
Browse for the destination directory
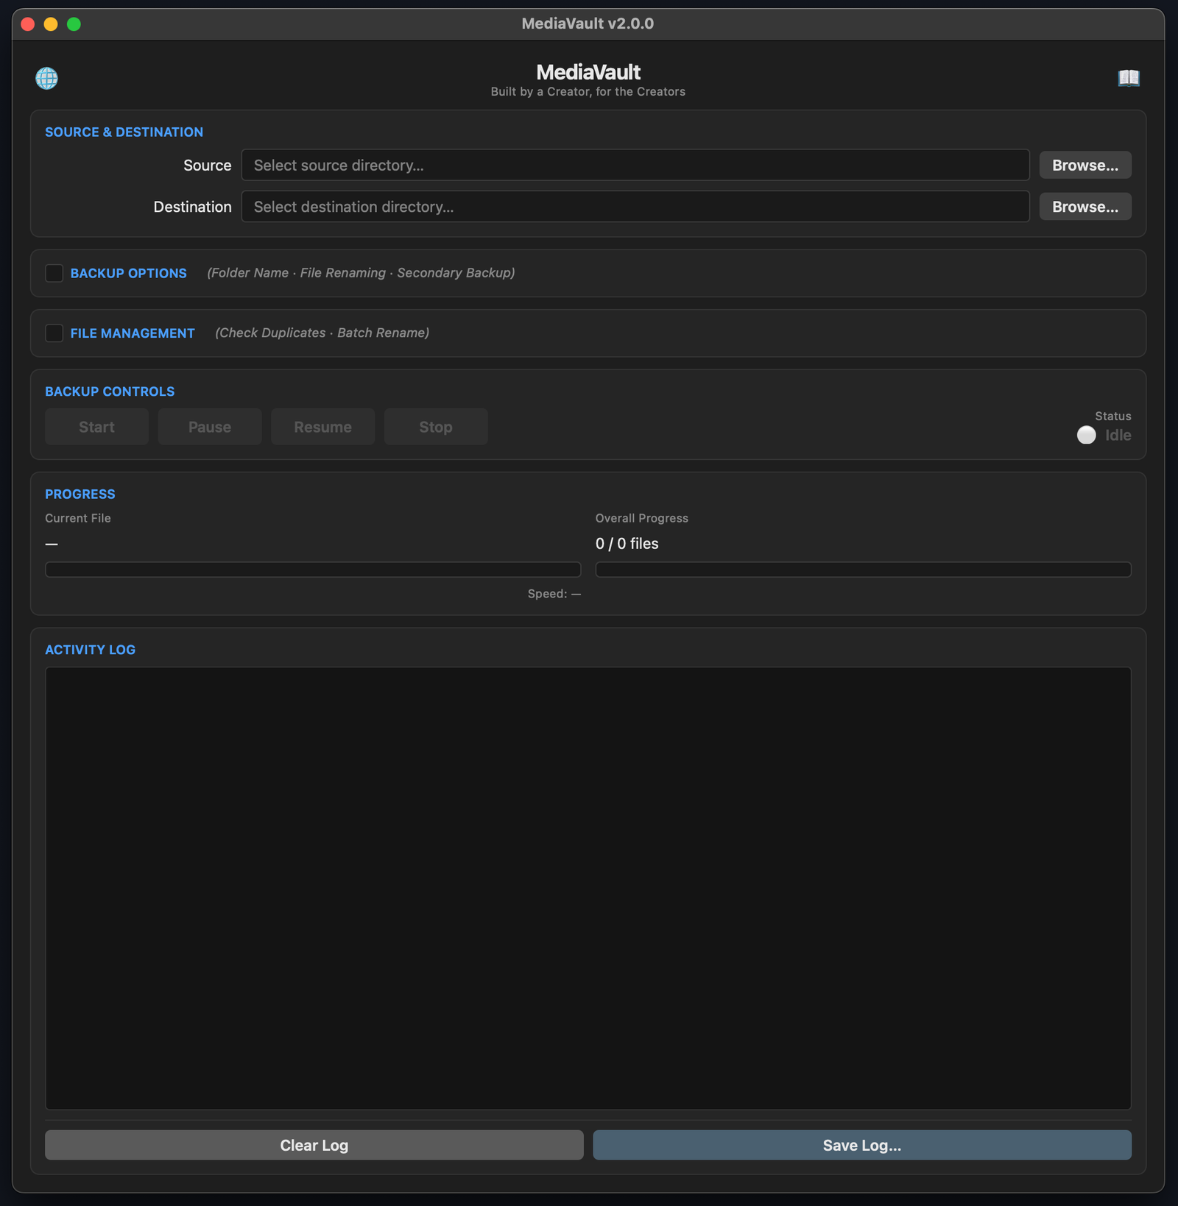click(1085, 207)
